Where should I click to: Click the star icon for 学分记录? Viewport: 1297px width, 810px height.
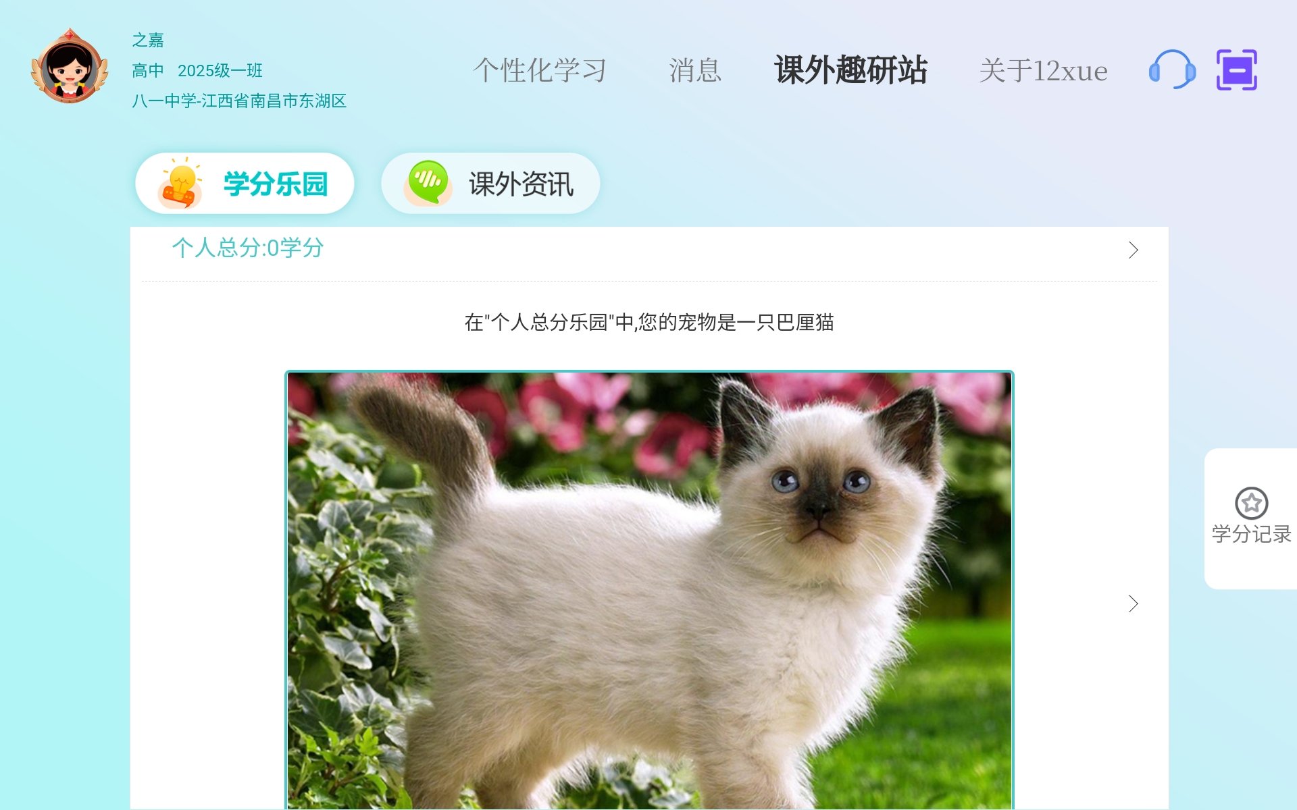click(1251, 503)
